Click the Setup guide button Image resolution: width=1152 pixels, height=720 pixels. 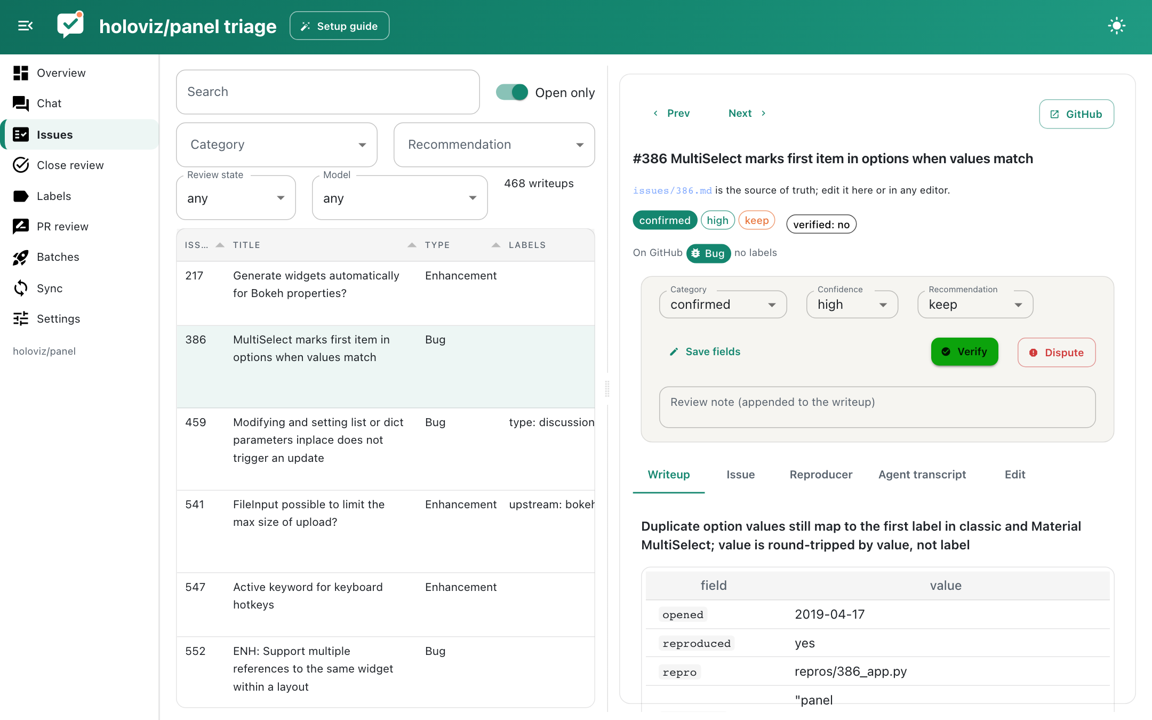click(x=339, y=26)
